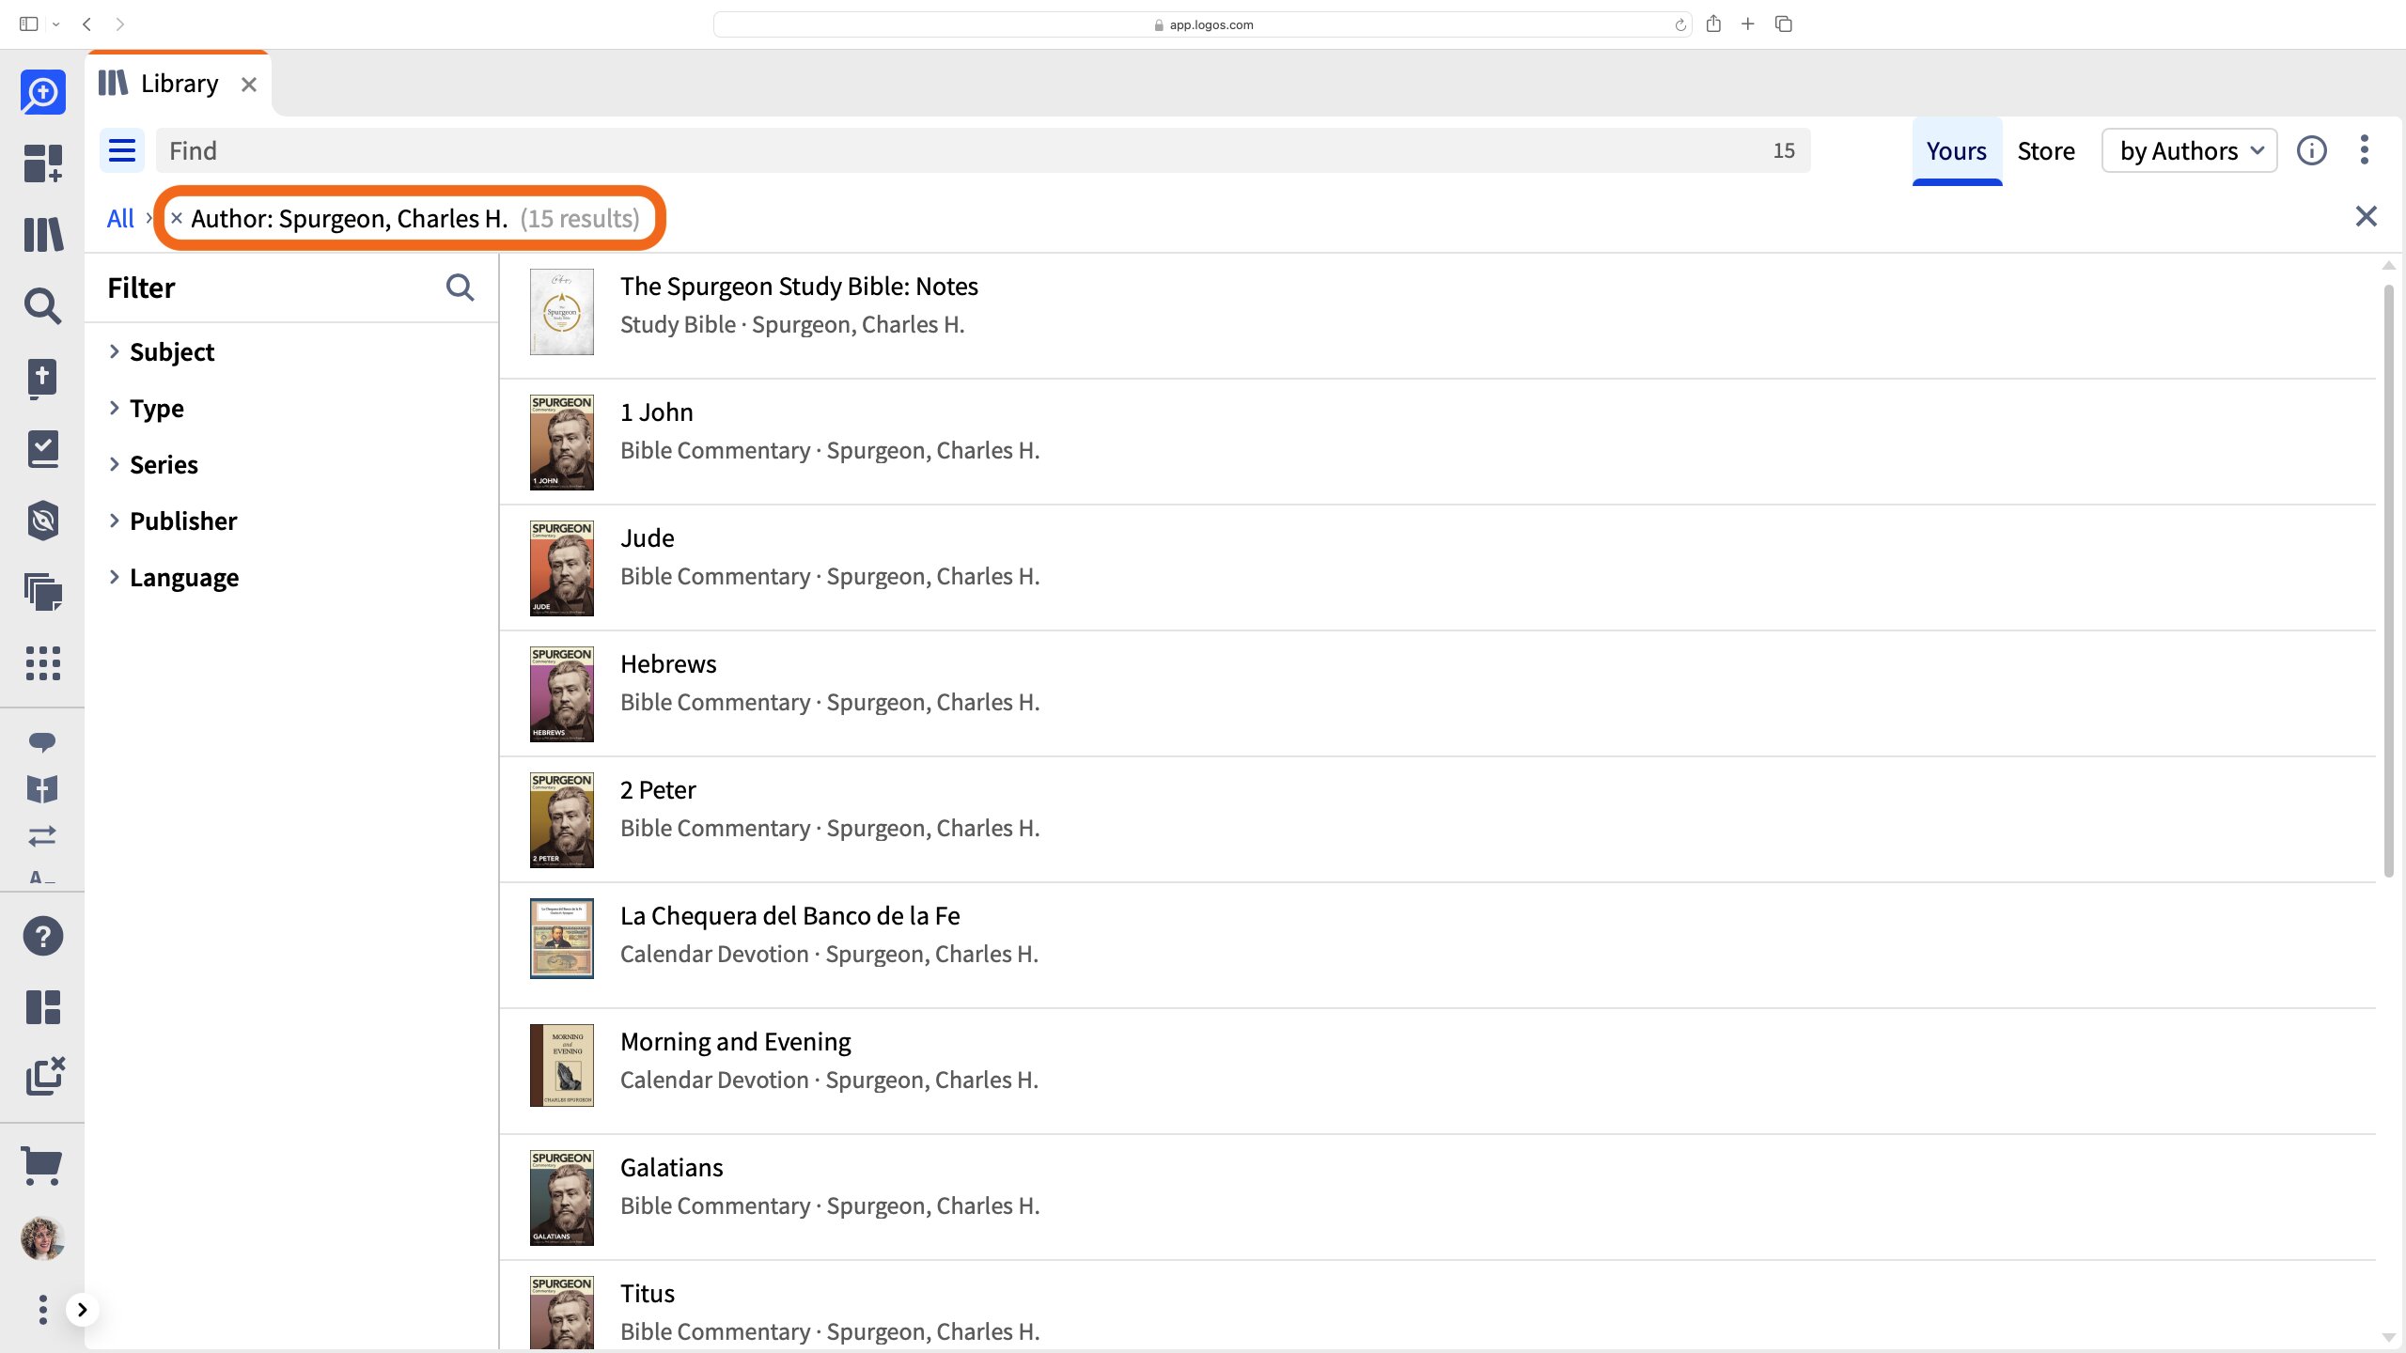Open the Hebrews commentary title

point(668,663)
